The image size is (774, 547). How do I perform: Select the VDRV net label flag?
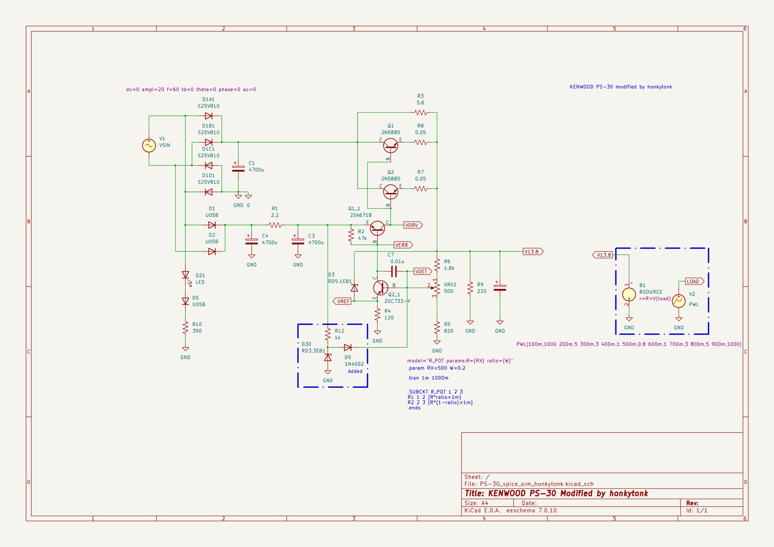(412, 225)
